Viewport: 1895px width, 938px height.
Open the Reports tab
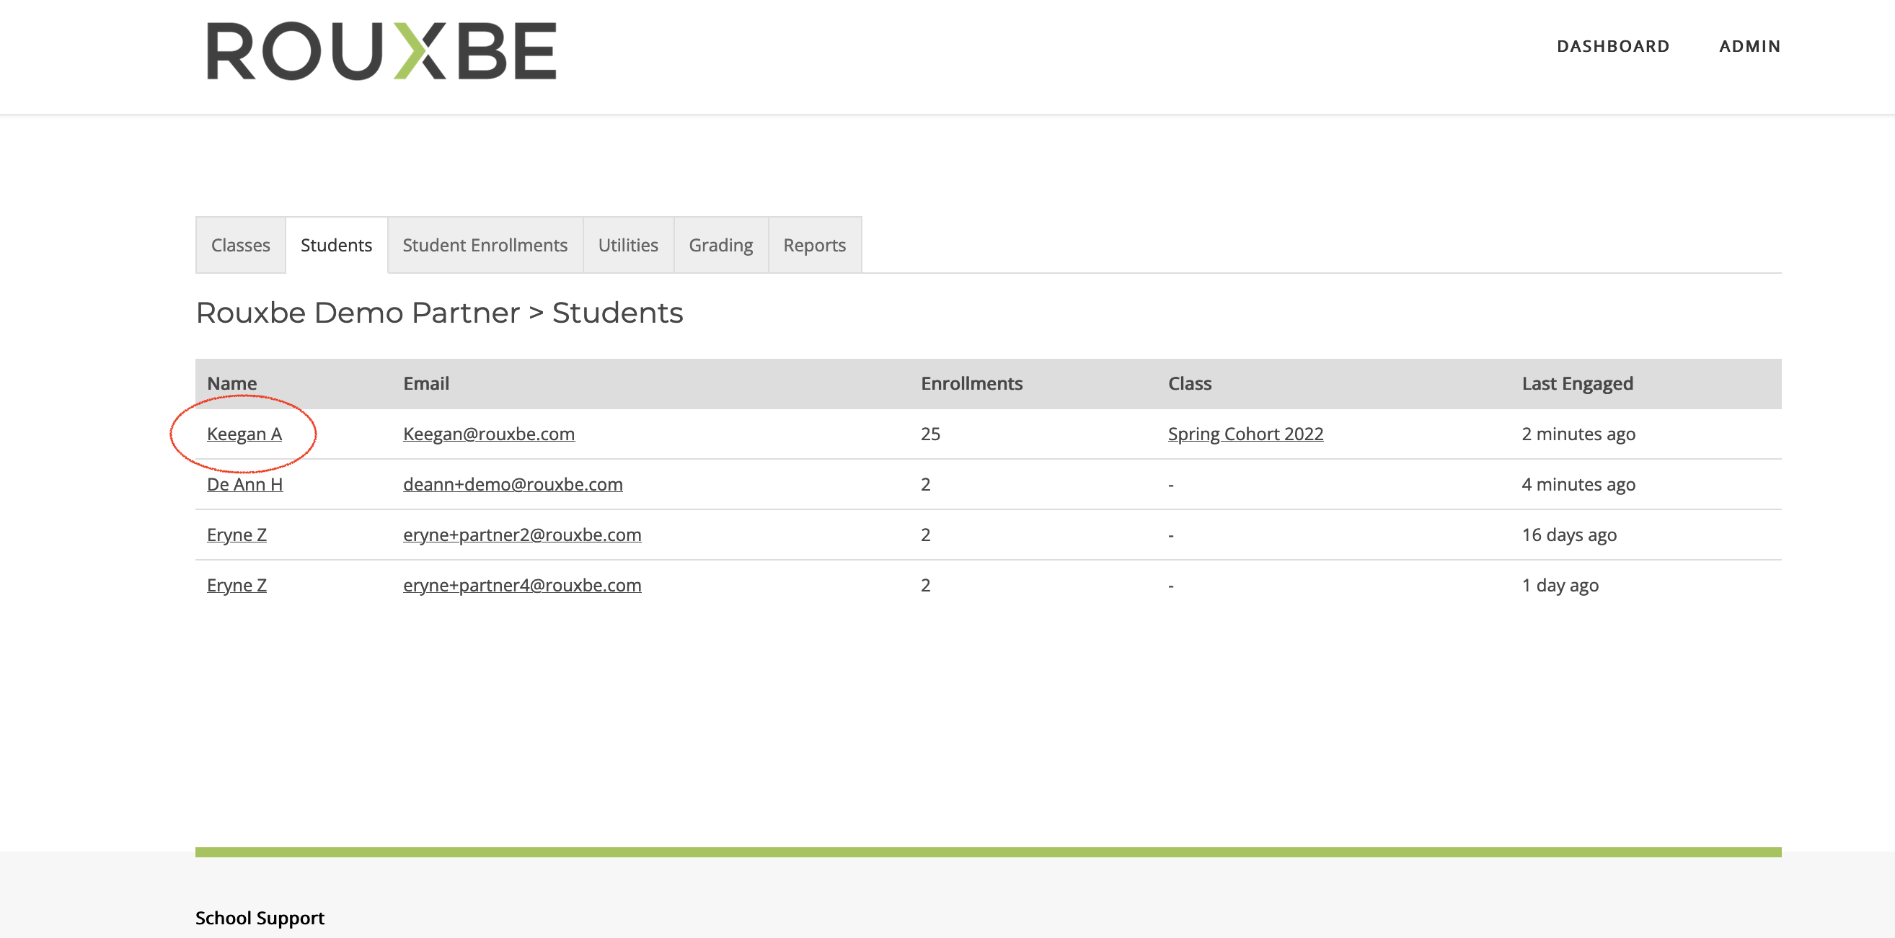814,245
